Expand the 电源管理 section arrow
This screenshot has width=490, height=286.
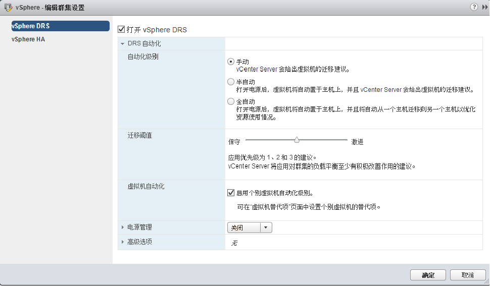pyautogui.click(x=122, y=227)
